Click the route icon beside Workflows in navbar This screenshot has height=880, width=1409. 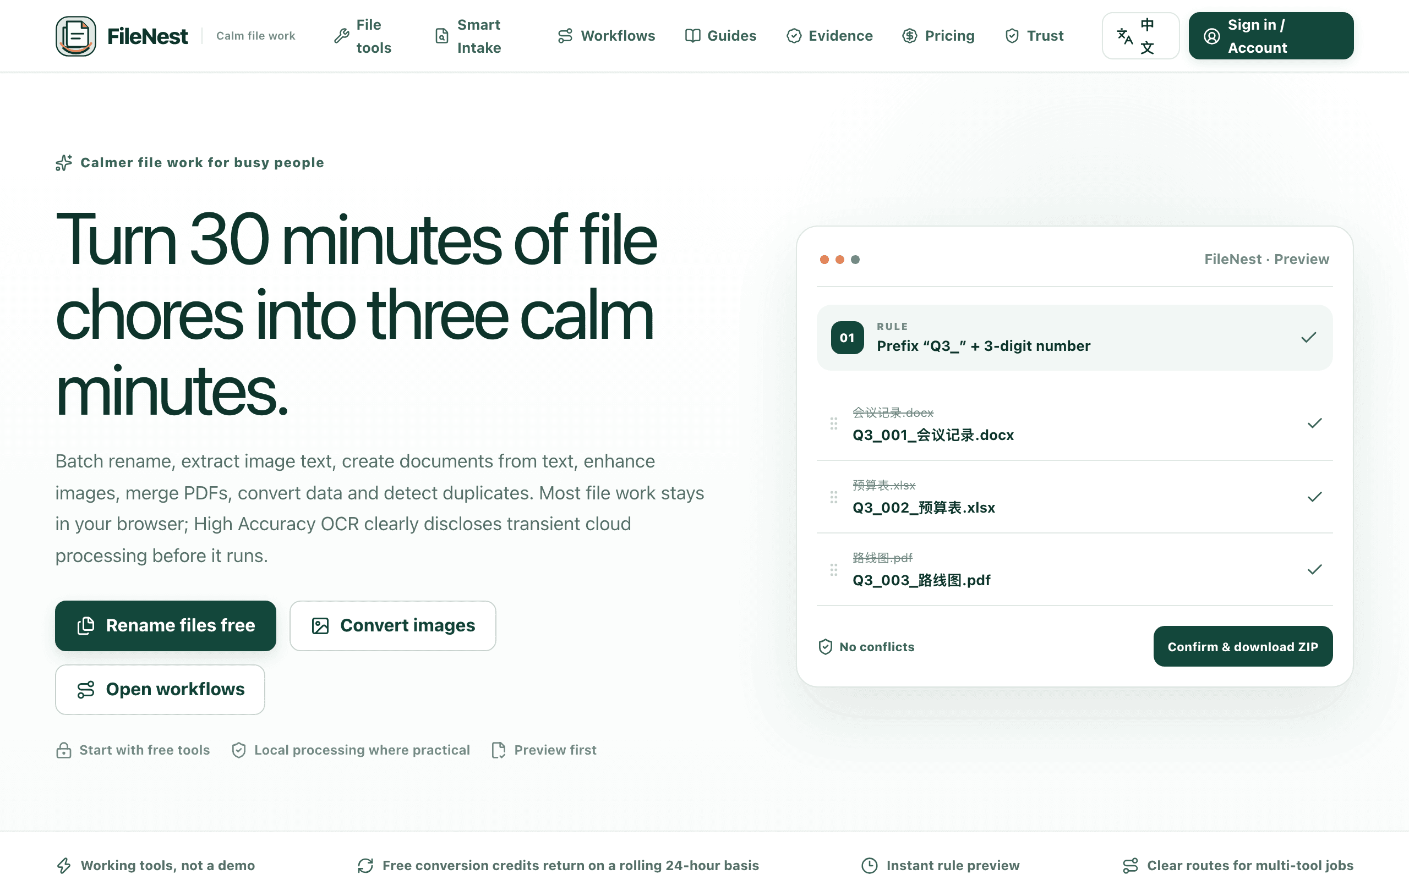point(565,36)
